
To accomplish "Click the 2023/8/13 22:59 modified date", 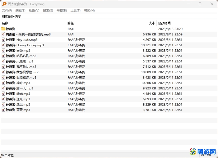I will tap(170, 34).
